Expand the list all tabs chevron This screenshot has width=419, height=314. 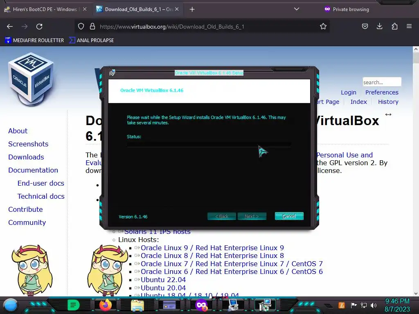pyautogui.click(x=297, y=9)
